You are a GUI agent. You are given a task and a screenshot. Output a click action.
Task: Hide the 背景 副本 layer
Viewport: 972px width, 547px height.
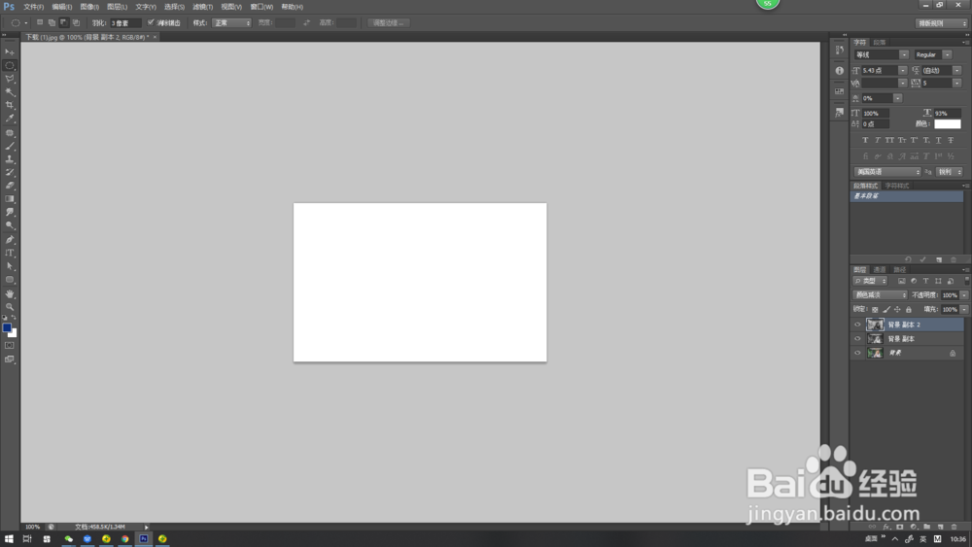click(857, 339)
